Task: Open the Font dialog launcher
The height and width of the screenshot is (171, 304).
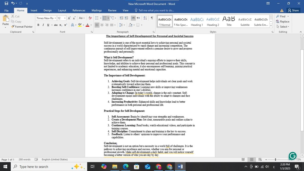Action: 92,32
